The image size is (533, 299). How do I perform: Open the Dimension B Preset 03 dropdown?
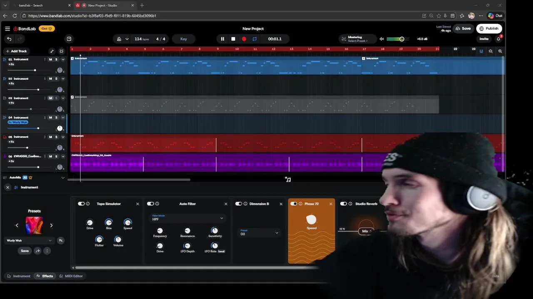tap(259, 233)
